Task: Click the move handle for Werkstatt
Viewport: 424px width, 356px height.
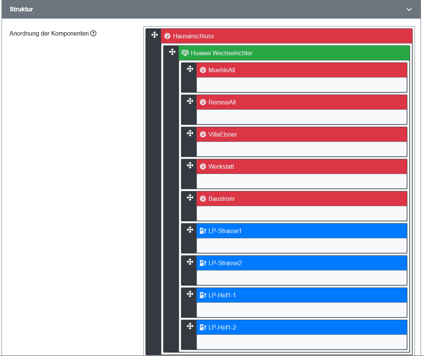Action: pyautogui.click(x=190, y=165)
